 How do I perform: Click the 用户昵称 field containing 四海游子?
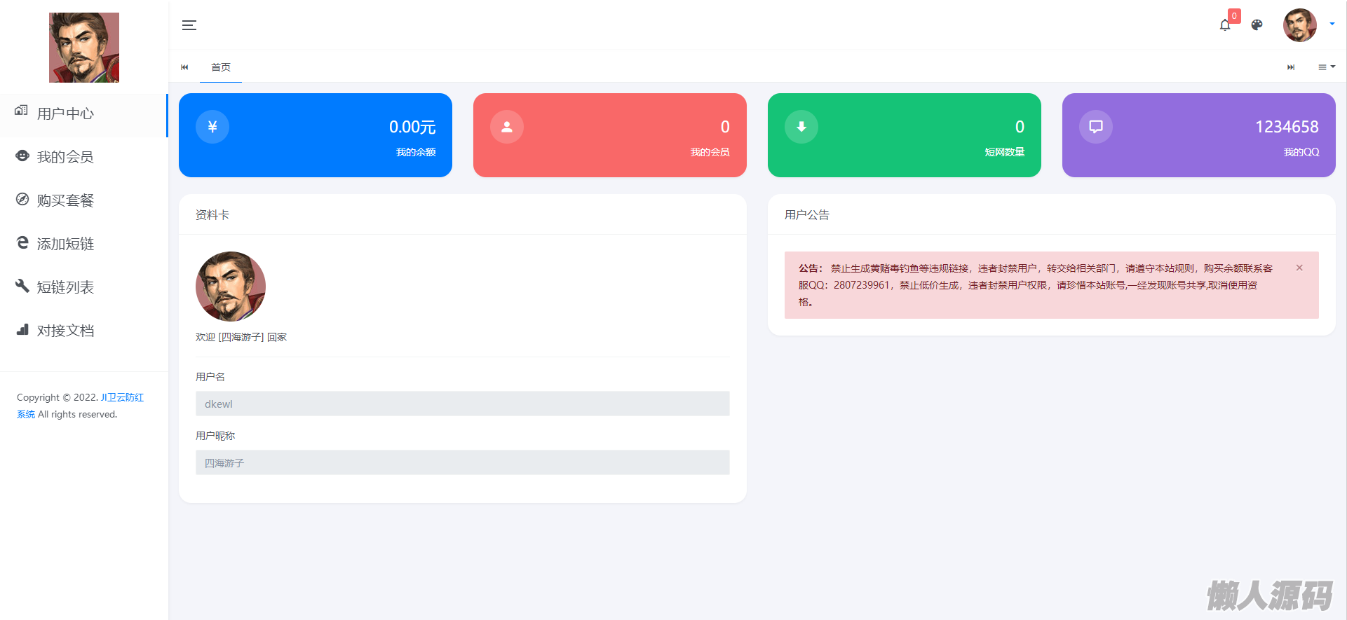(x=463, y=462)
